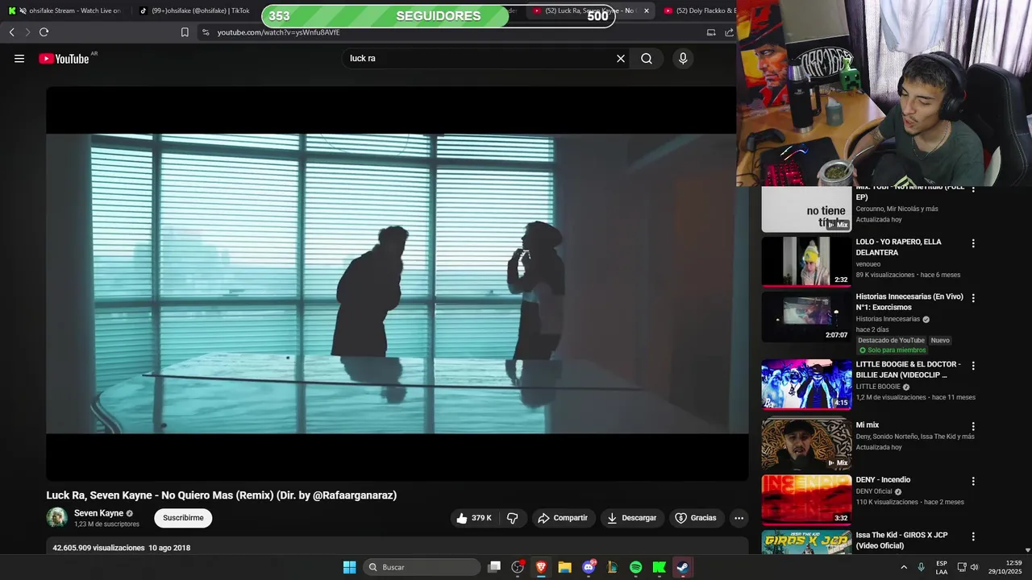Go back in browser history
The height and width of the screenshot is (580, 1032).
(x=11, y=32)
